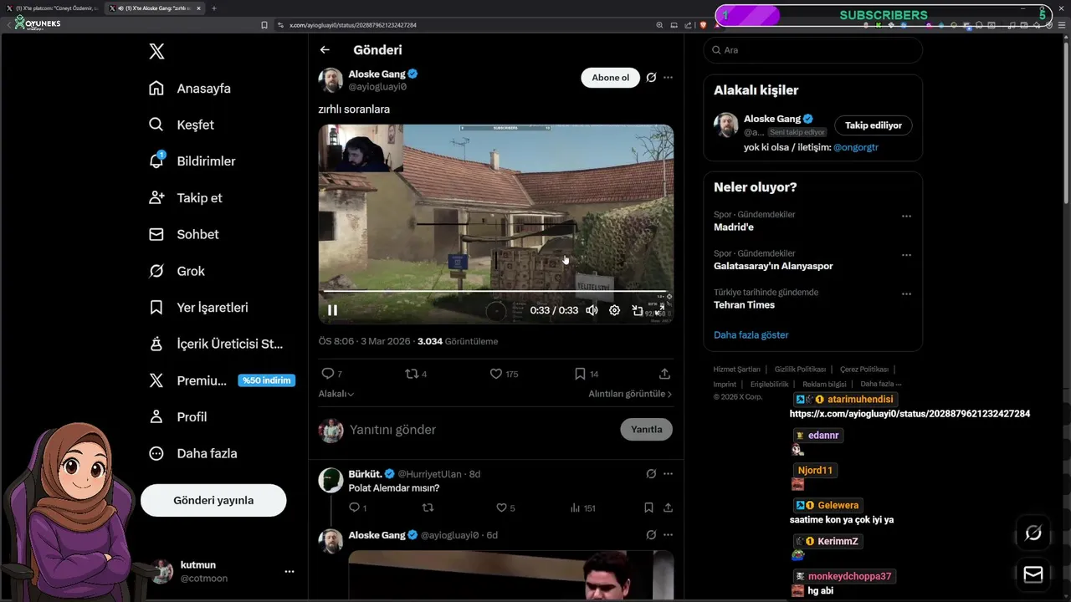Click the Yanıtla button
The height and width of the screenshot is (602, 1071).
[646, 430]
